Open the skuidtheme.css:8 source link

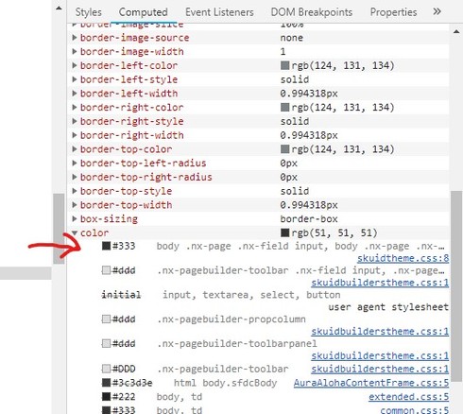[403, 258]
